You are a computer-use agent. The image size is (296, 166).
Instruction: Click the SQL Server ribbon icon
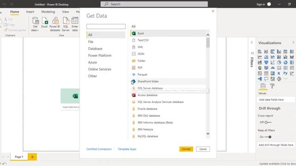tap(66, 24)
